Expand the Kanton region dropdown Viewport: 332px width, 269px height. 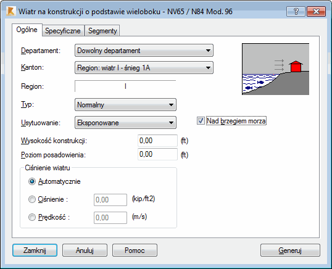[x=144, y=68]
